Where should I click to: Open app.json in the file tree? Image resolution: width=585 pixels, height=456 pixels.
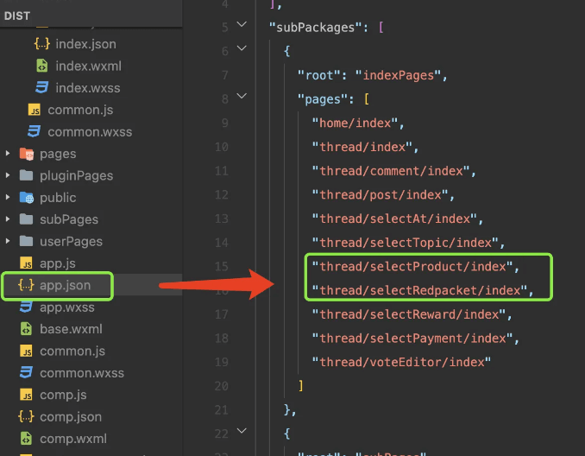point(65,285)
